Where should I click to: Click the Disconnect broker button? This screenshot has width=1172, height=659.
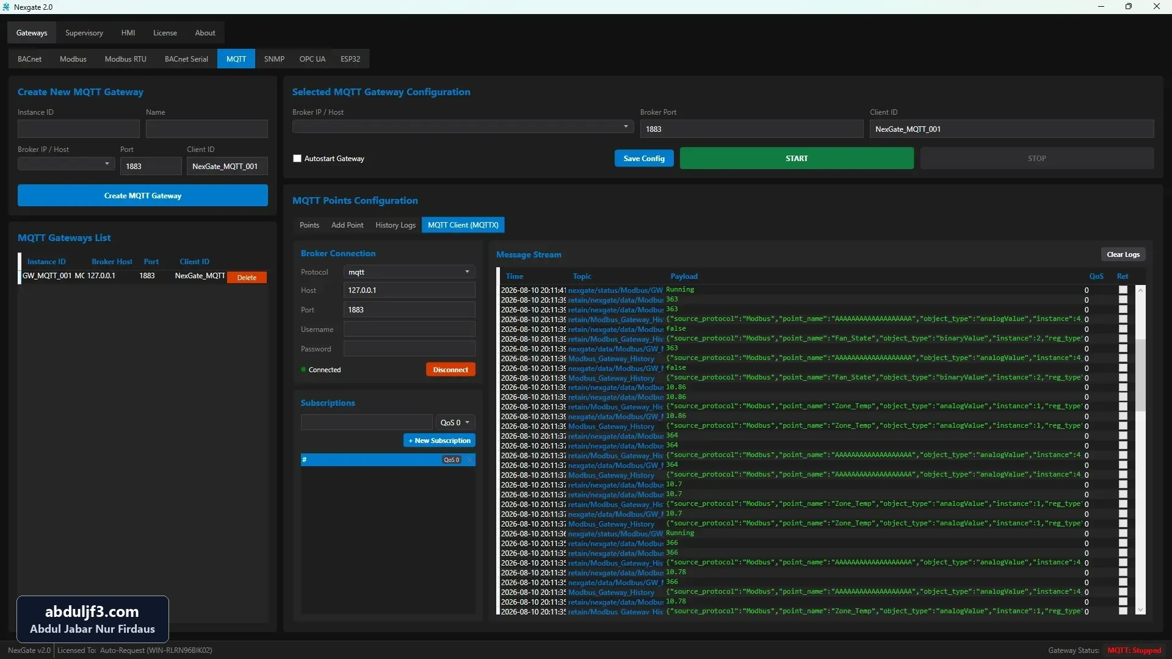450,370
